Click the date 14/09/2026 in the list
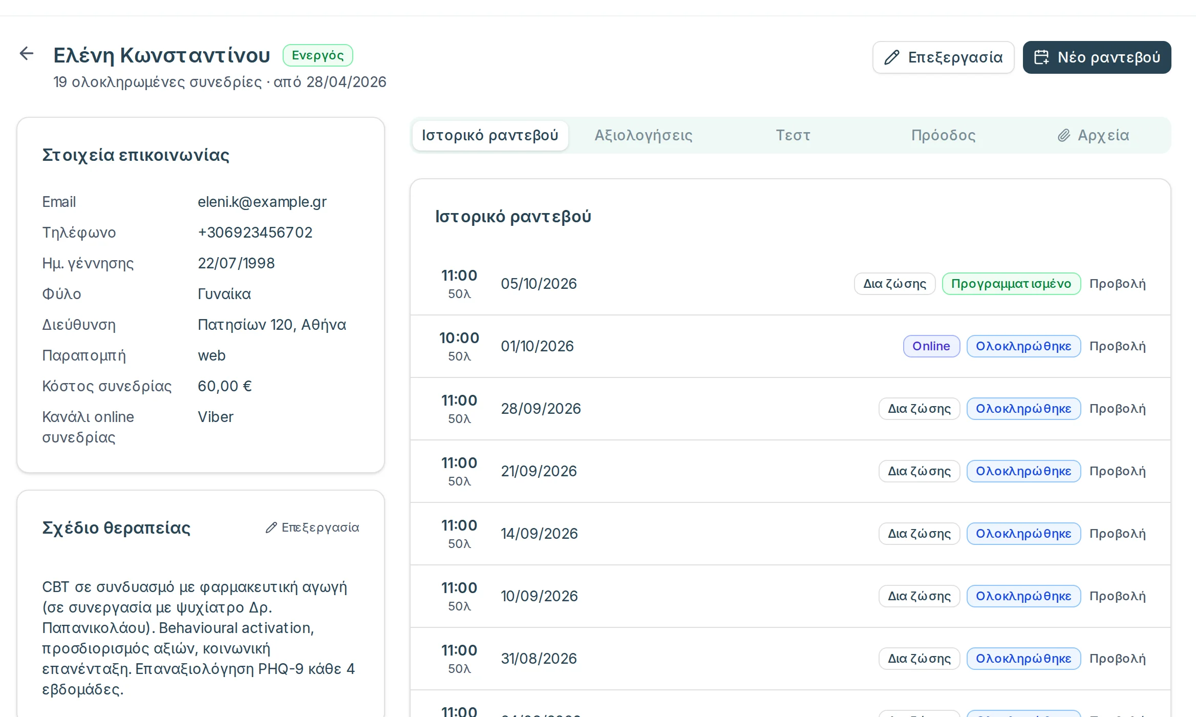The width and height of the screenshot is (1196, 717). point(539,534)
